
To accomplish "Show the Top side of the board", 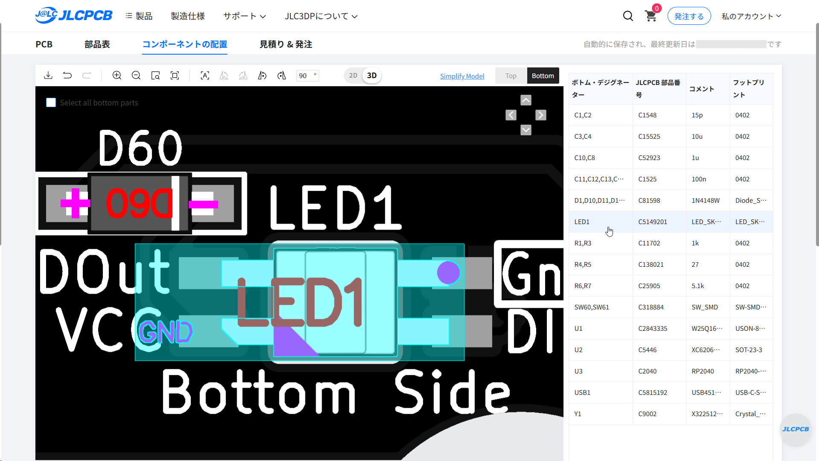I will (x=511, y=76).
